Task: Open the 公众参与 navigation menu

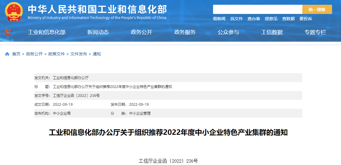Action: pyautogui.click(x=228, y=32)
